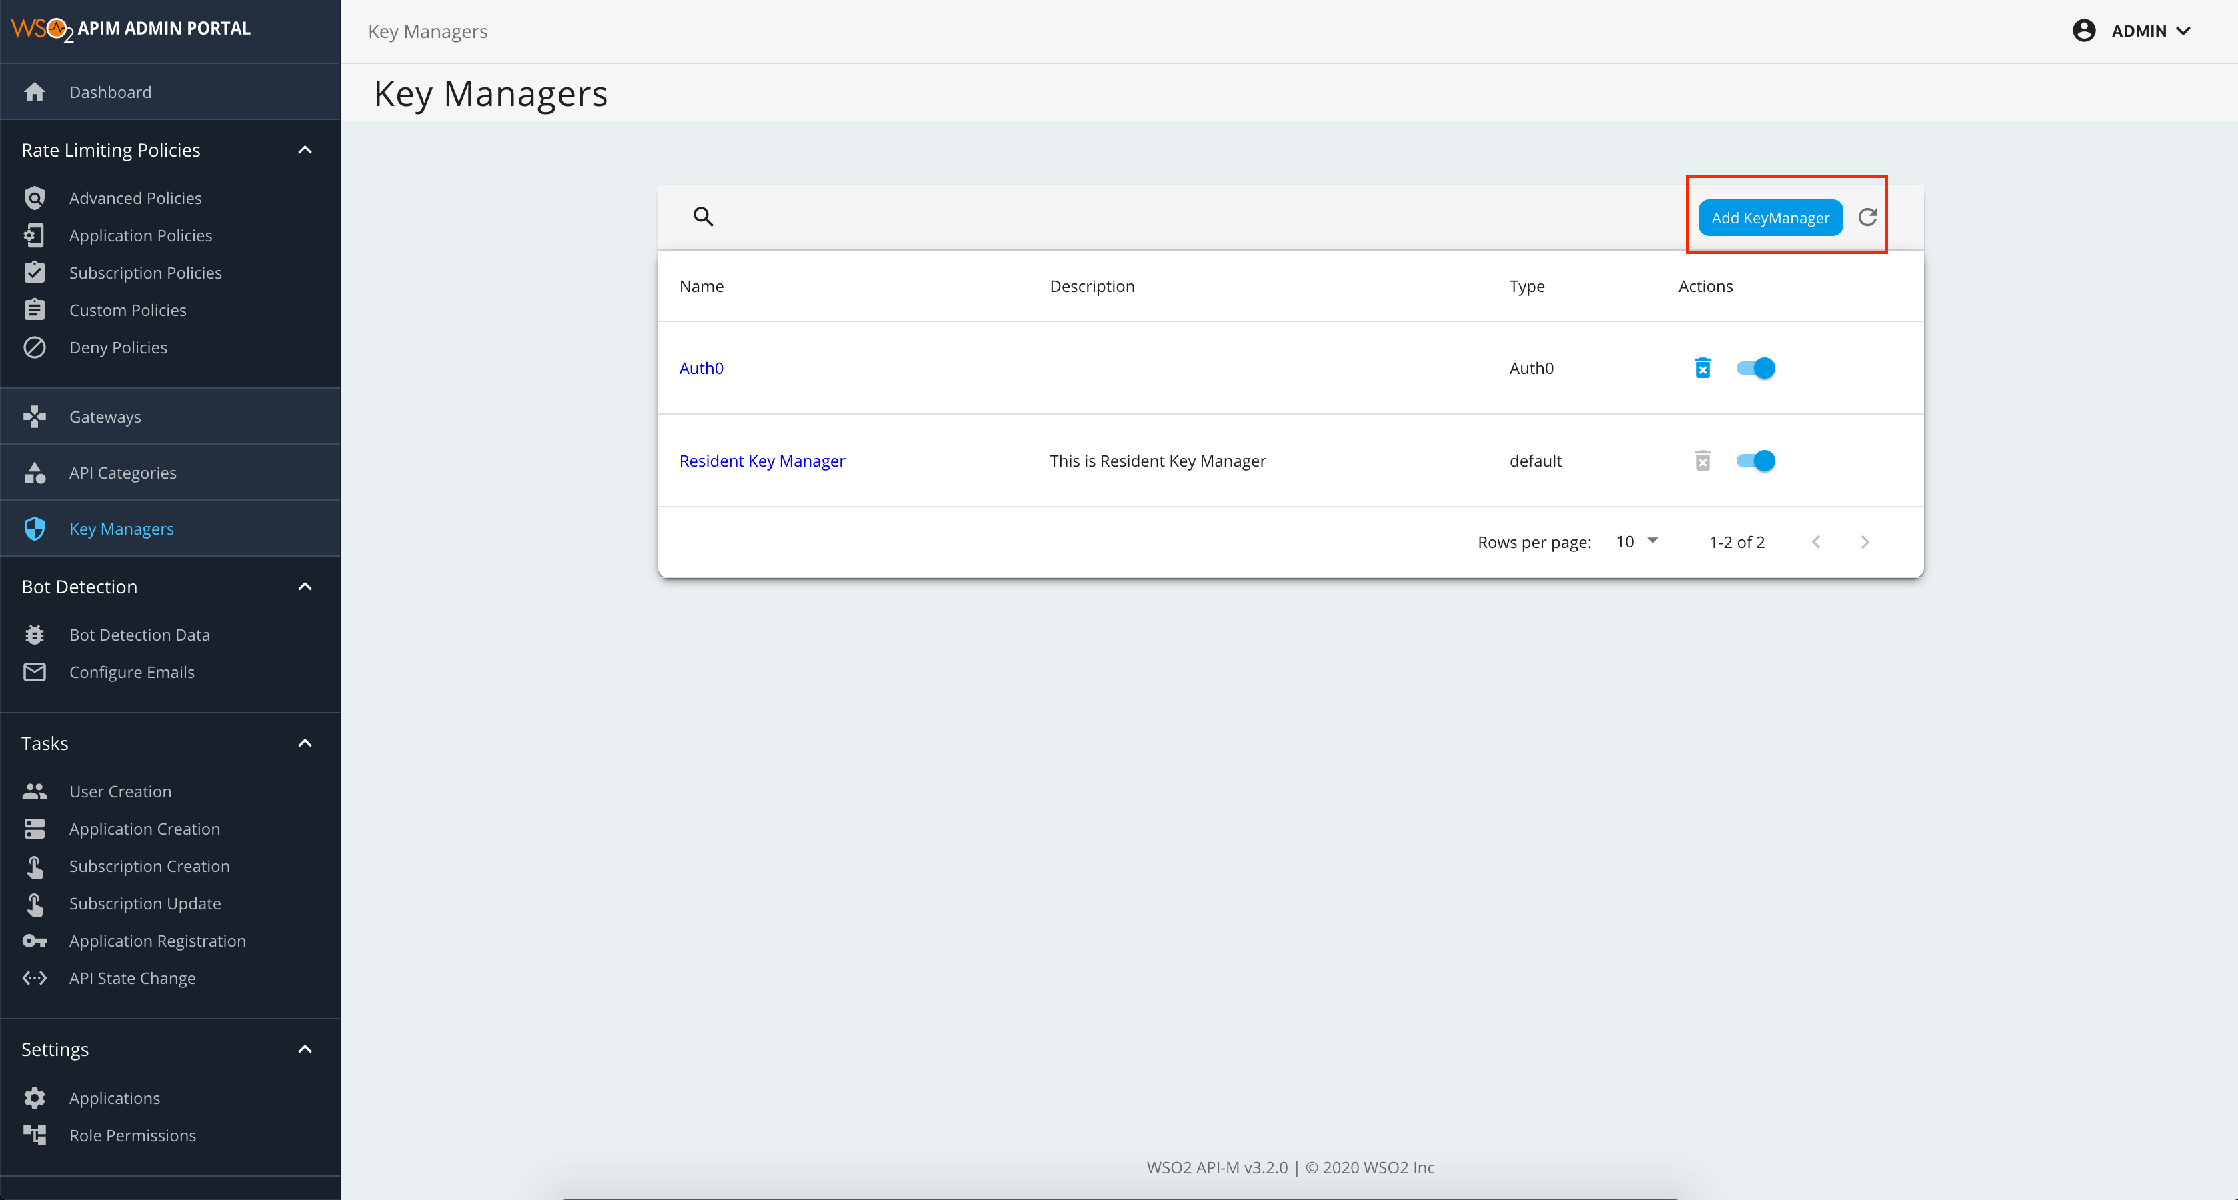Disable the Resident Key Manager toggle

click(x=1755, y=461)
